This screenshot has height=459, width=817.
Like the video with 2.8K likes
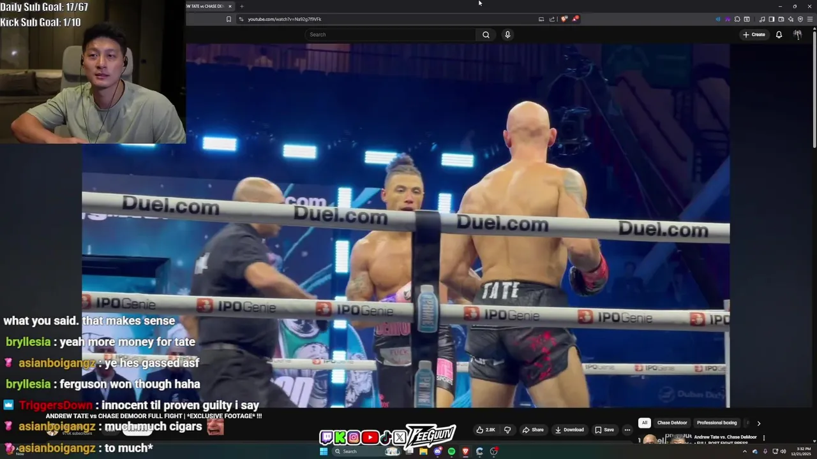pos(486,430)
